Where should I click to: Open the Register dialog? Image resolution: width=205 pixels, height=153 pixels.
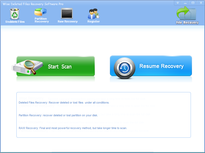click(x=93, y=15)
